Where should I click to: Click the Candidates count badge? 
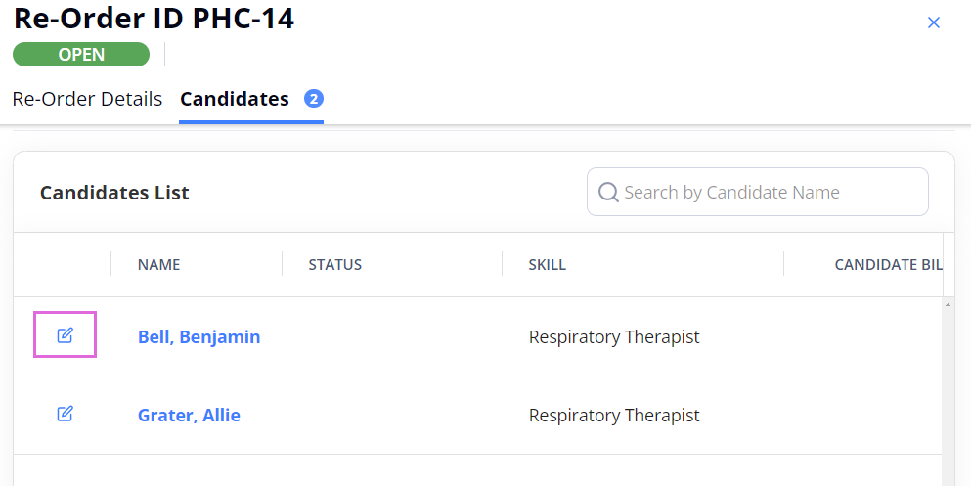tap(313, 99)
